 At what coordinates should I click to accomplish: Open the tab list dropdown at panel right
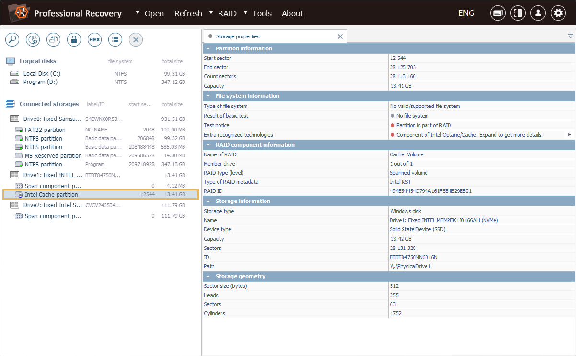tap(571, 36)
